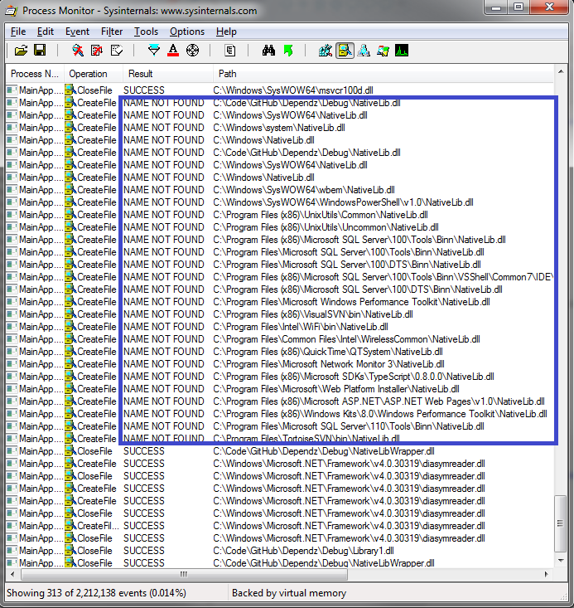This screenshot has width=574, height=608.
Task: Toggle Show Profiling Events graph icon
Action: [402, 51]
